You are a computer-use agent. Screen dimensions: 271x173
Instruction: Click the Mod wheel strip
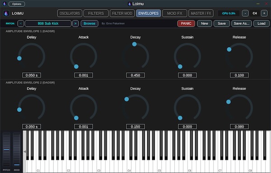[17, 150]
